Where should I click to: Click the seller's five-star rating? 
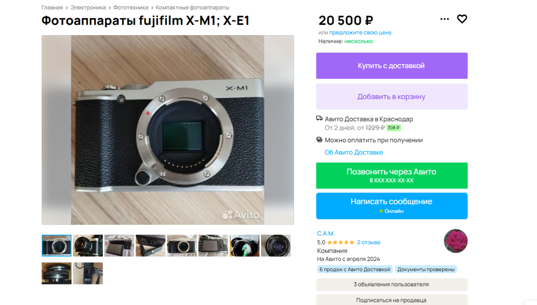(x=340, y=242)
